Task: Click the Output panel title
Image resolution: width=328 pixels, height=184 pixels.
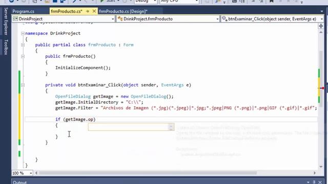Action: pos(19,182)
